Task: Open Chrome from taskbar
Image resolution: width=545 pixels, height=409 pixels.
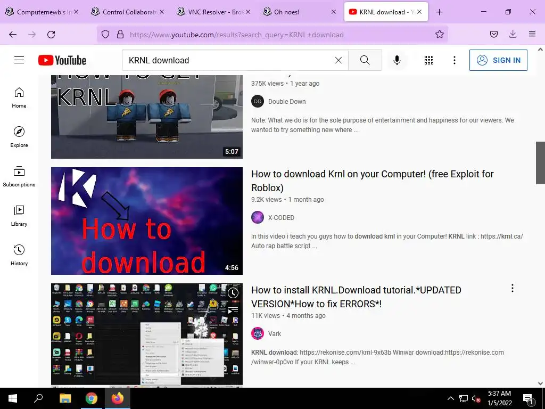Action: (x=92, y=398)
